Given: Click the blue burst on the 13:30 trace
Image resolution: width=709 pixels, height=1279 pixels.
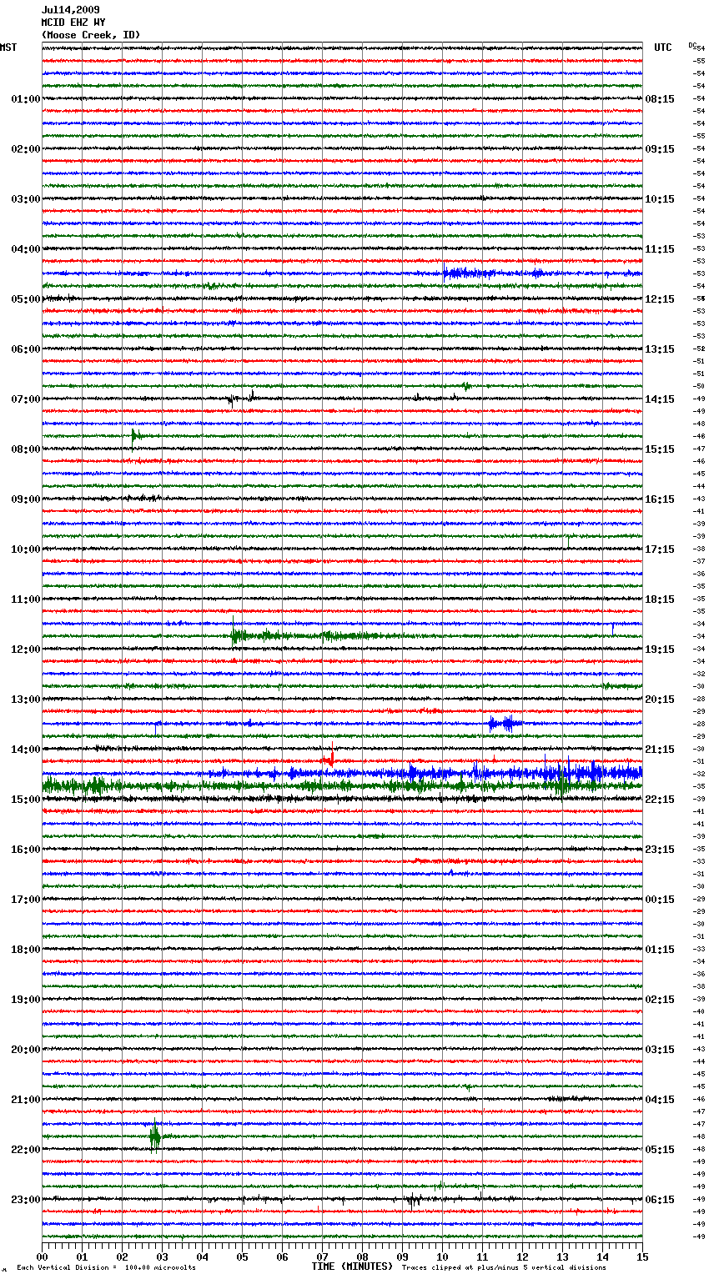Looking at the screenshot, I should point(506,723).
